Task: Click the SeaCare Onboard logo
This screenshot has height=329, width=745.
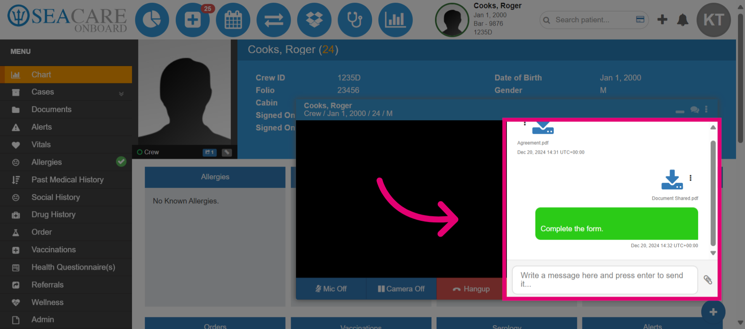Action: click(67, 19)
